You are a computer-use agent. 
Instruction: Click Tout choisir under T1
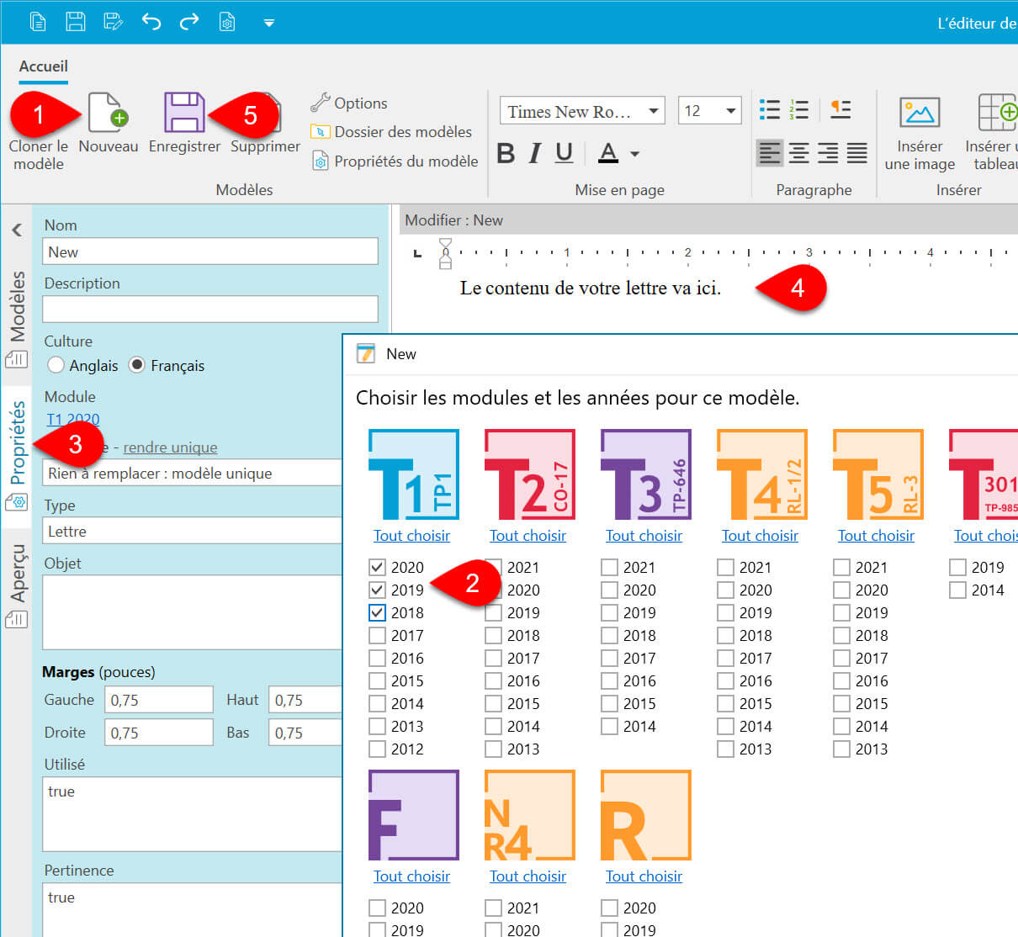tap(412, 535)
